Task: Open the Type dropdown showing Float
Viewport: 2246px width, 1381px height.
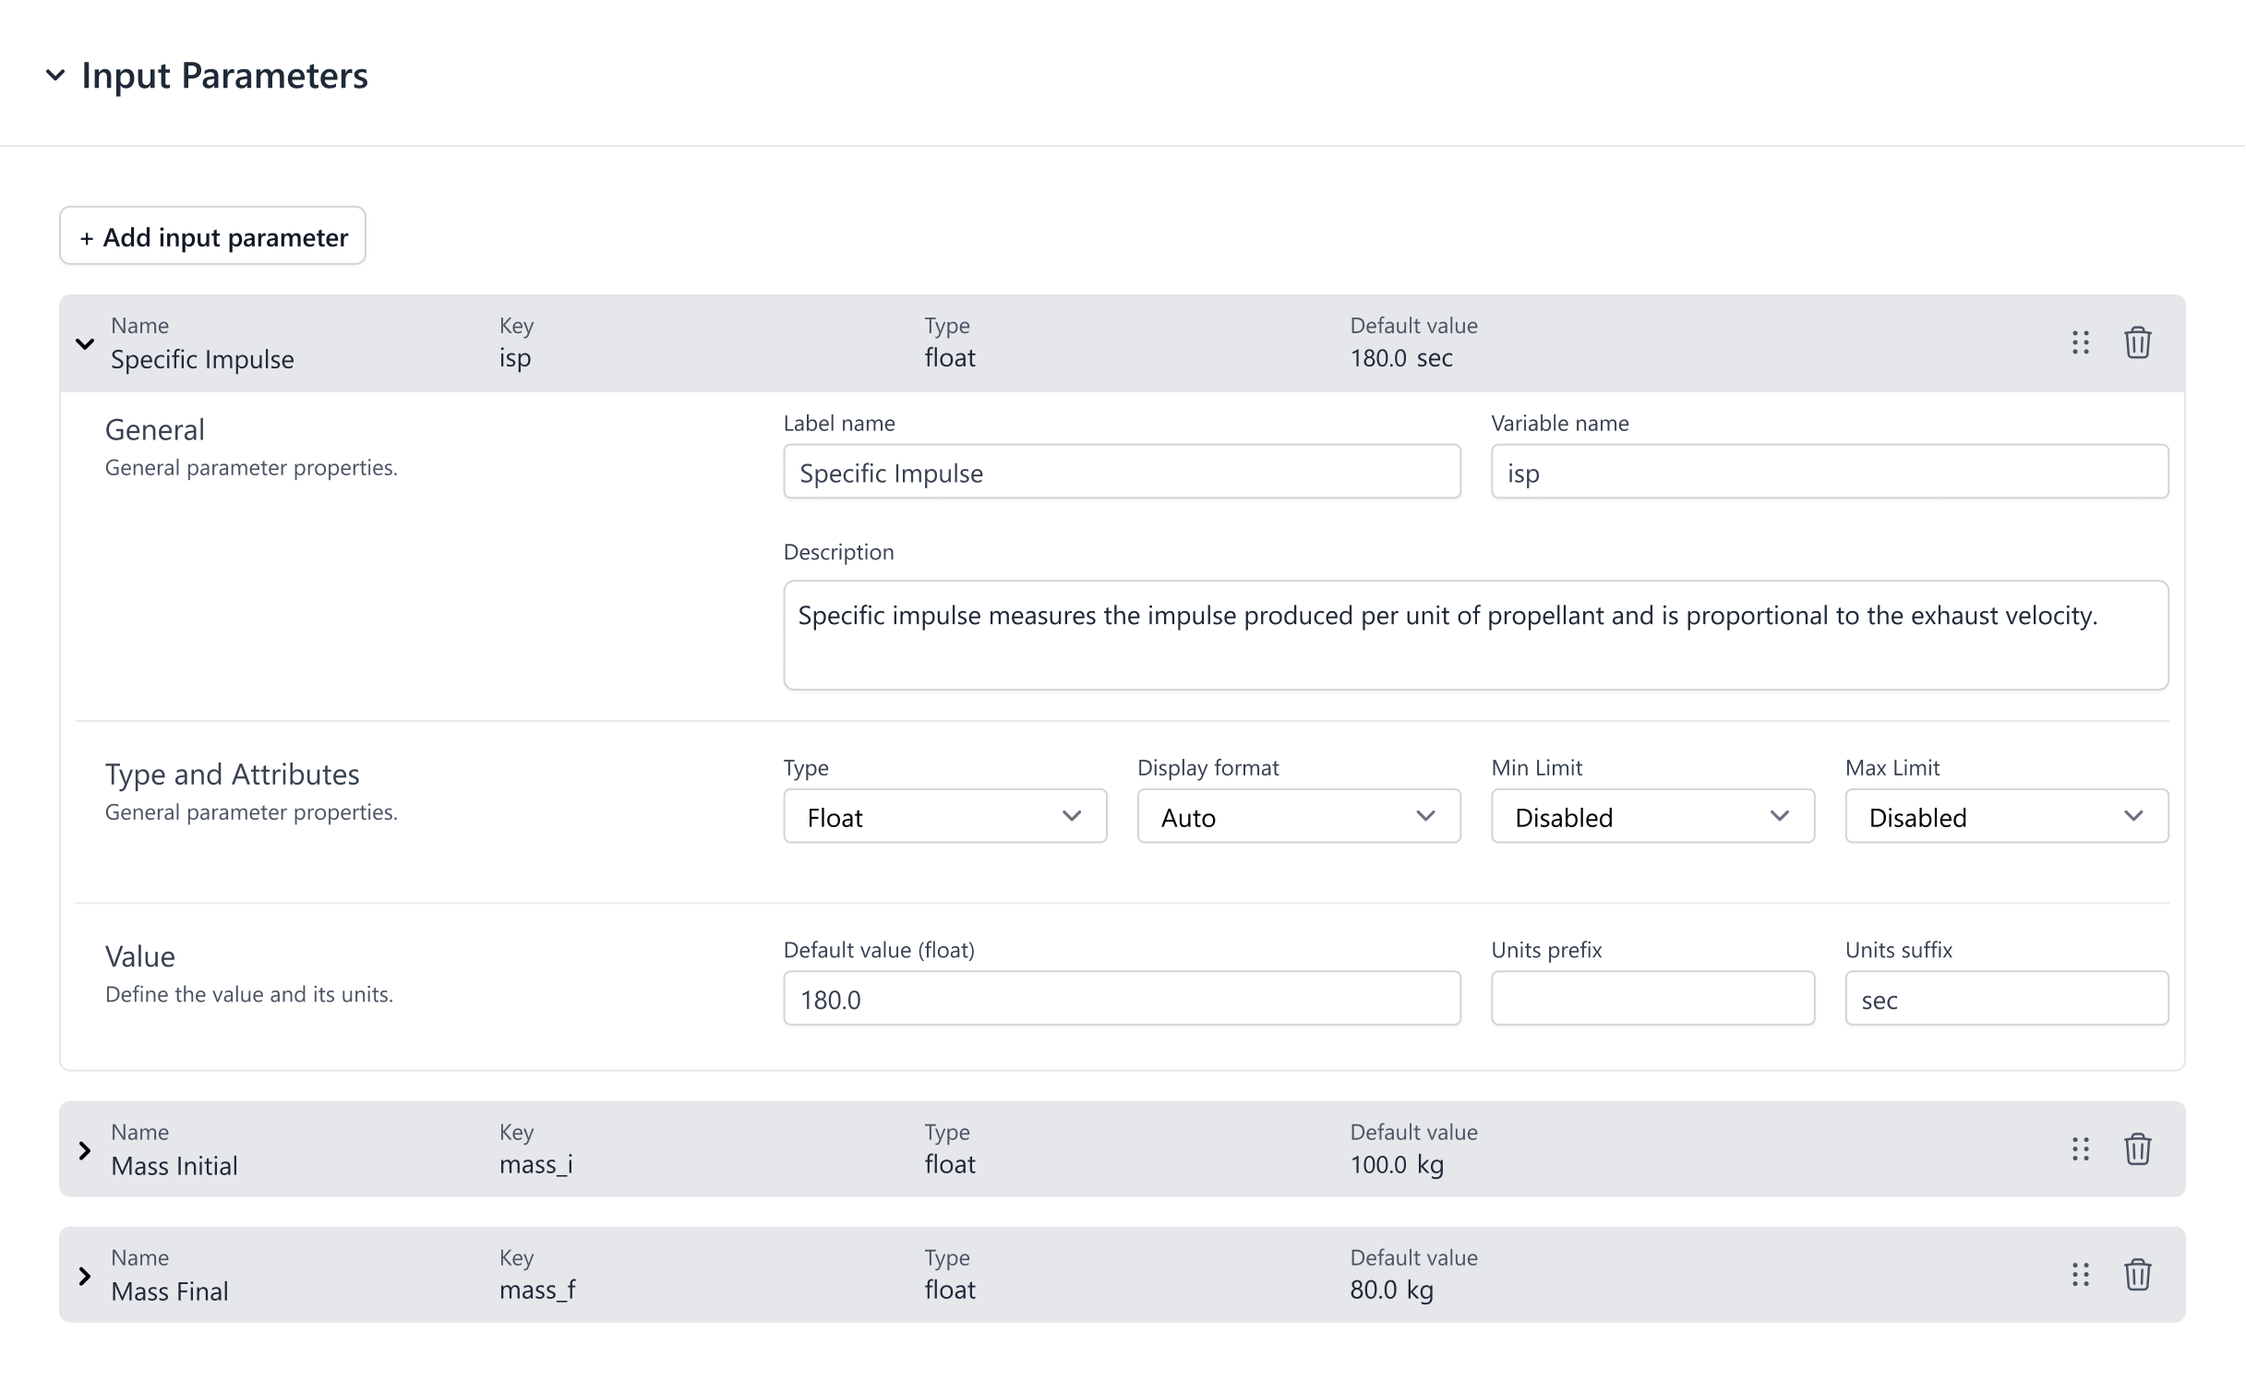Action: [943, 816]
